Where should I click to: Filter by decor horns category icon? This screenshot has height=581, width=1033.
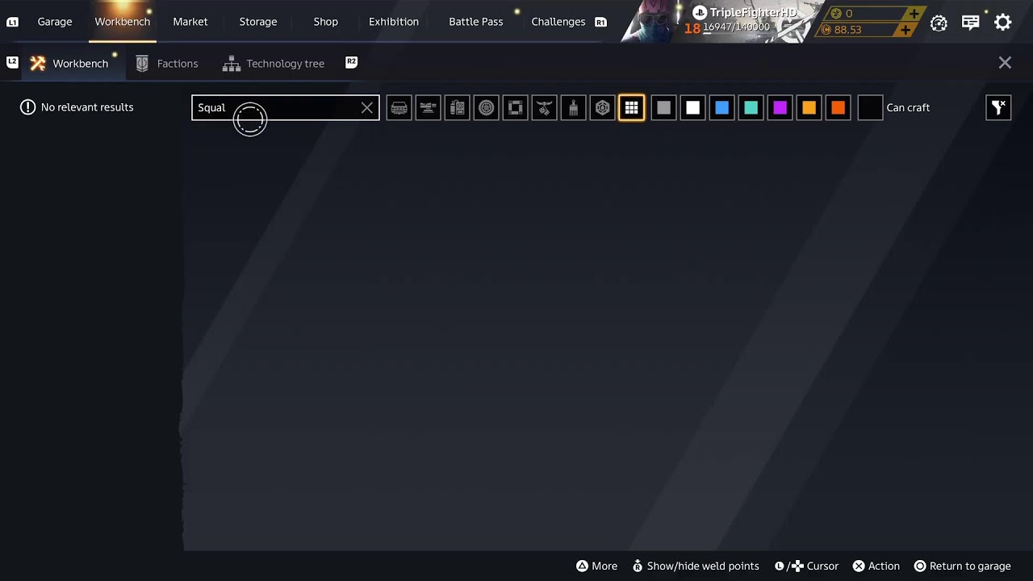(544, 107)
